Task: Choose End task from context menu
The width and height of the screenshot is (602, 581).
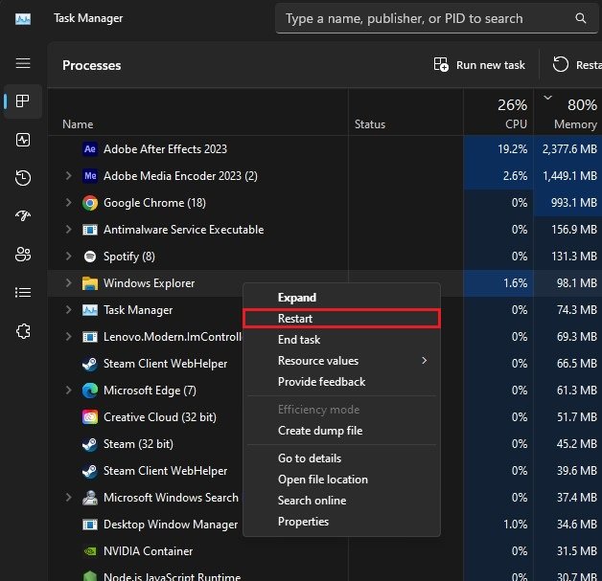Action: click(299, 340)
